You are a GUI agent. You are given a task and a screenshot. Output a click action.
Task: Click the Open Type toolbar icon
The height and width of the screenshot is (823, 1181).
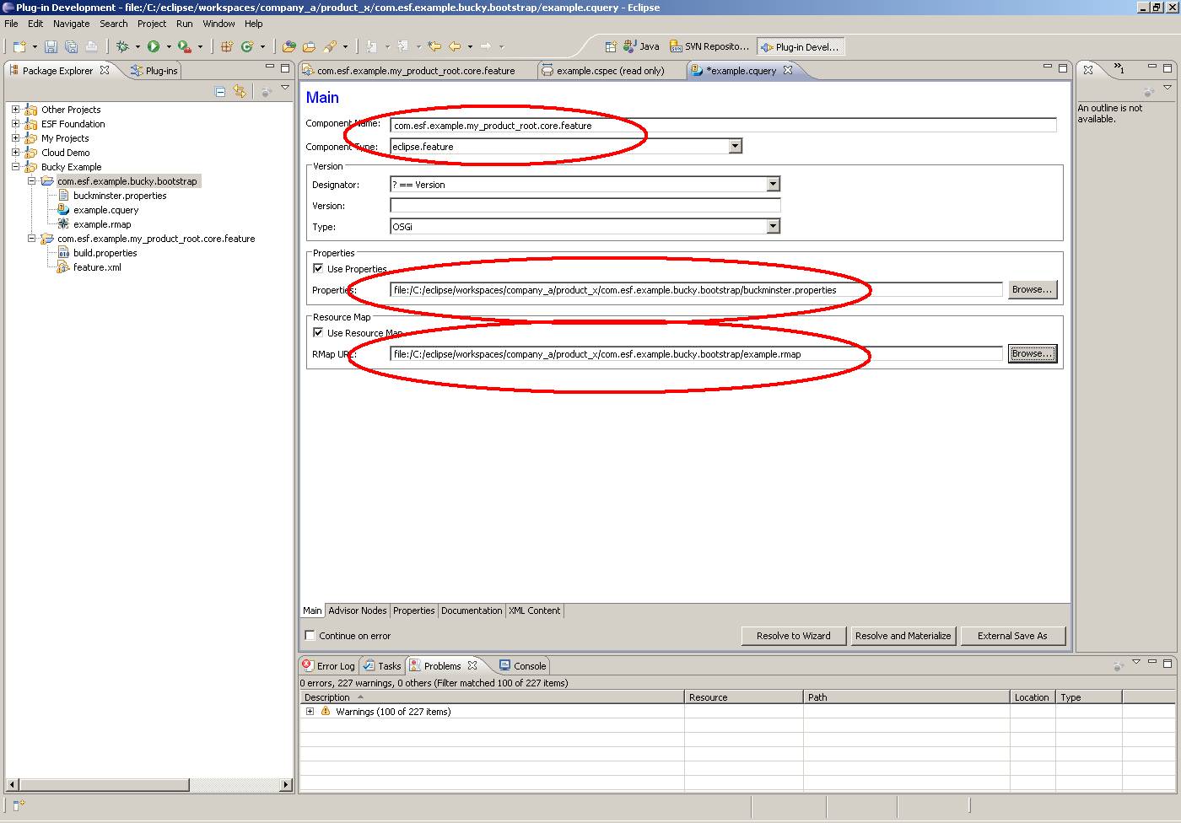289,46
